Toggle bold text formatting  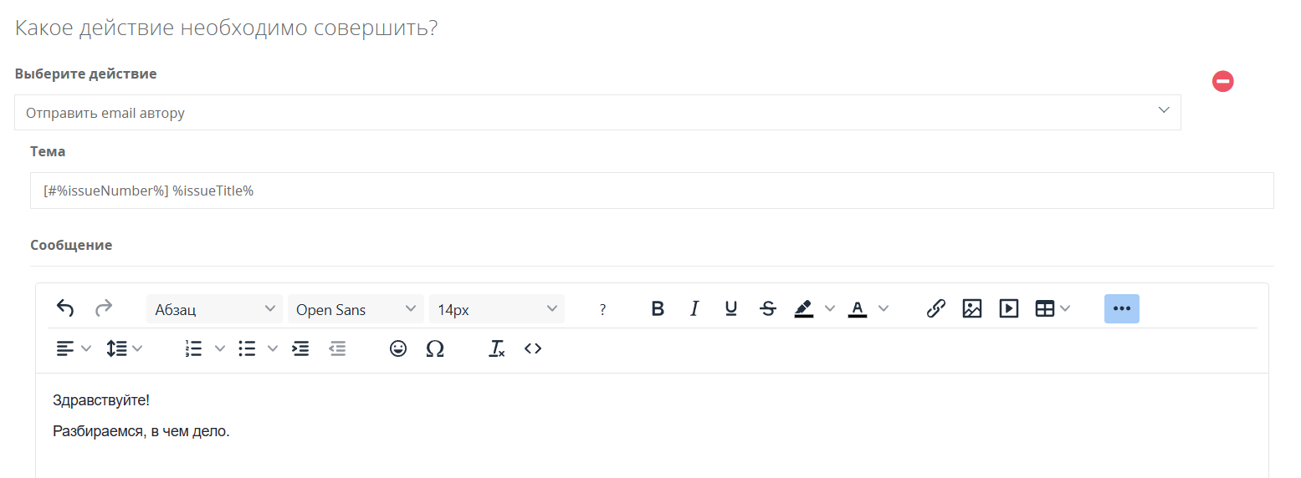pos(658,308)
